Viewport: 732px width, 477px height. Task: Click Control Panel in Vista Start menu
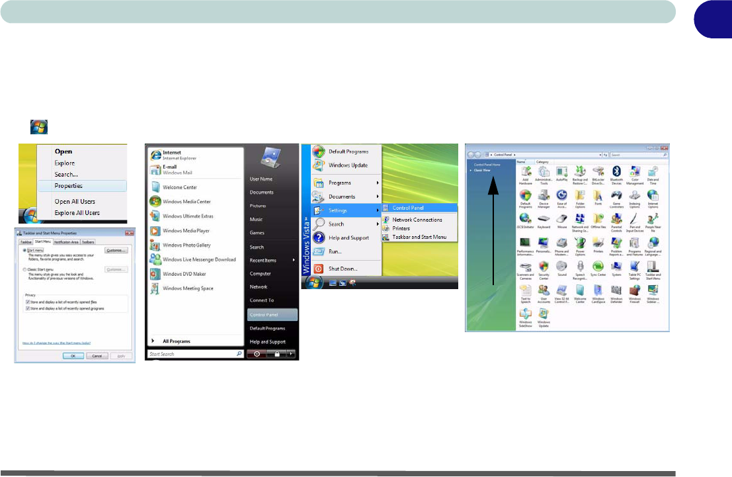pos(272,315)
